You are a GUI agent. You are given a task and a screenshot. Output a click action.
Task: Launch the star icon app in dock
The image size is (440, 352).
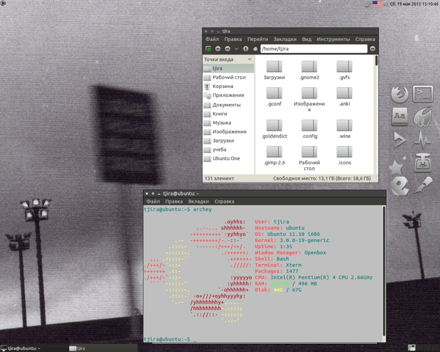[398, 165]
